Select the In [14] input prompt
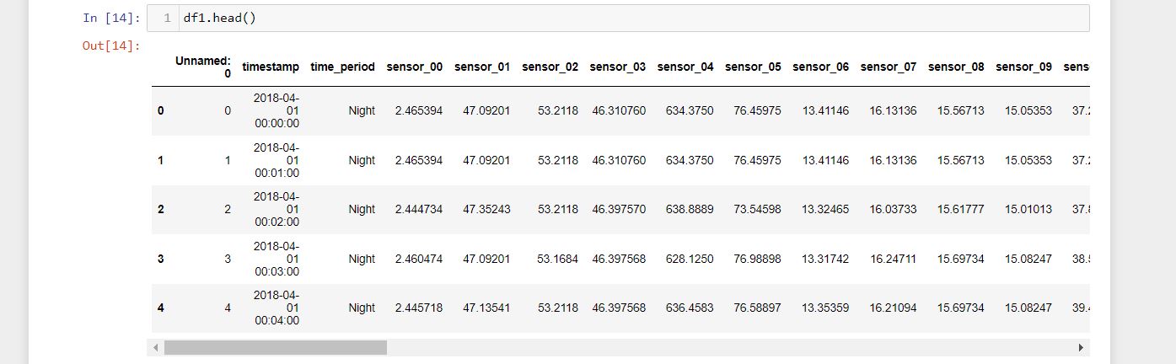The image size is (1176, 364). [112, 18]
